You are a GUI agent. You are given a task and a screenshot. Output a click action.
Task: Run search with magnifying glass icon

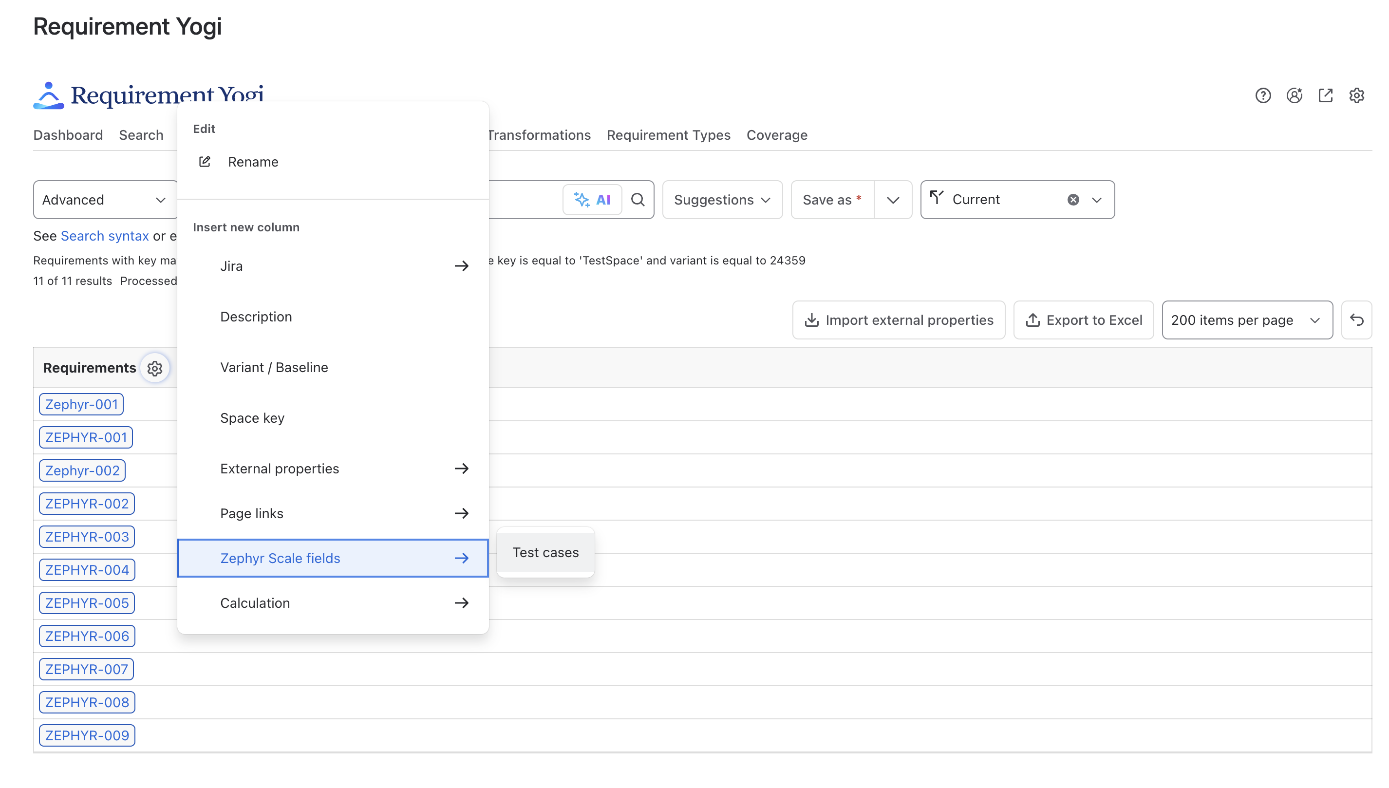pos(638,200)
